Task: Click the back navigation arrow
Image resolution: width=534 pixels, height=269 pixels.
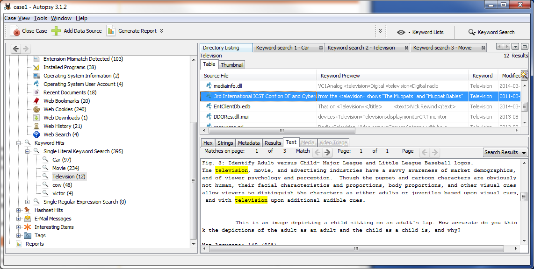Action: [x=16, y=48]
